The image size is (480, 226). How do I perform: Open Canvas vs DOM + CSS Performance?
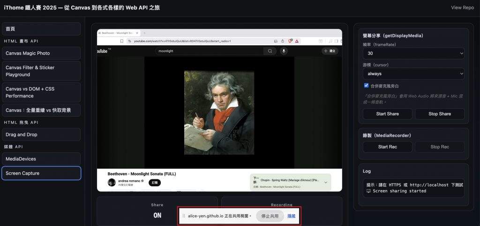[x=41, y=92]
